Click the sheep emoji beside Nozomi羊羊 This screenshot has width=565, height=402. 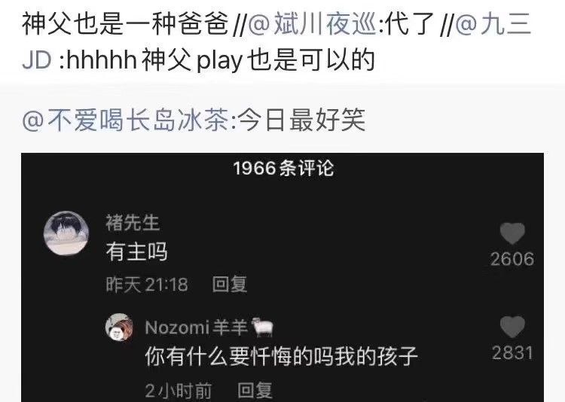pos(262,327)
